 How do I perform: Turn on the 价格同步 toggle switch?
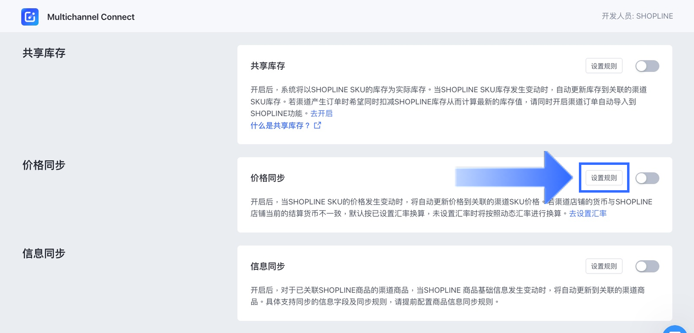tap(647, 178)
